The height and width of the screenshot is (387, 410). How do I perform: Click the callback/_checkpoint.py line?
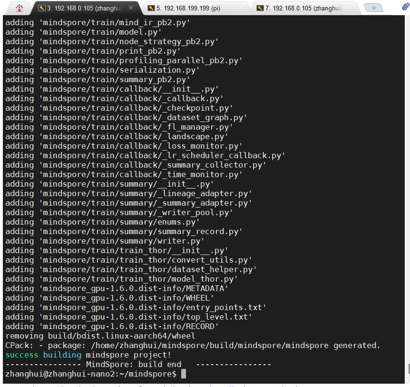click(119, 108)
